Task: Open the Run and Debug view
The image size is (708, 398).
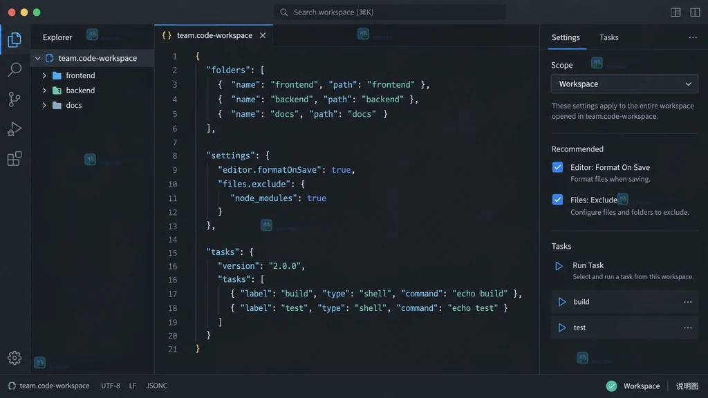Action: pos(15,129)
